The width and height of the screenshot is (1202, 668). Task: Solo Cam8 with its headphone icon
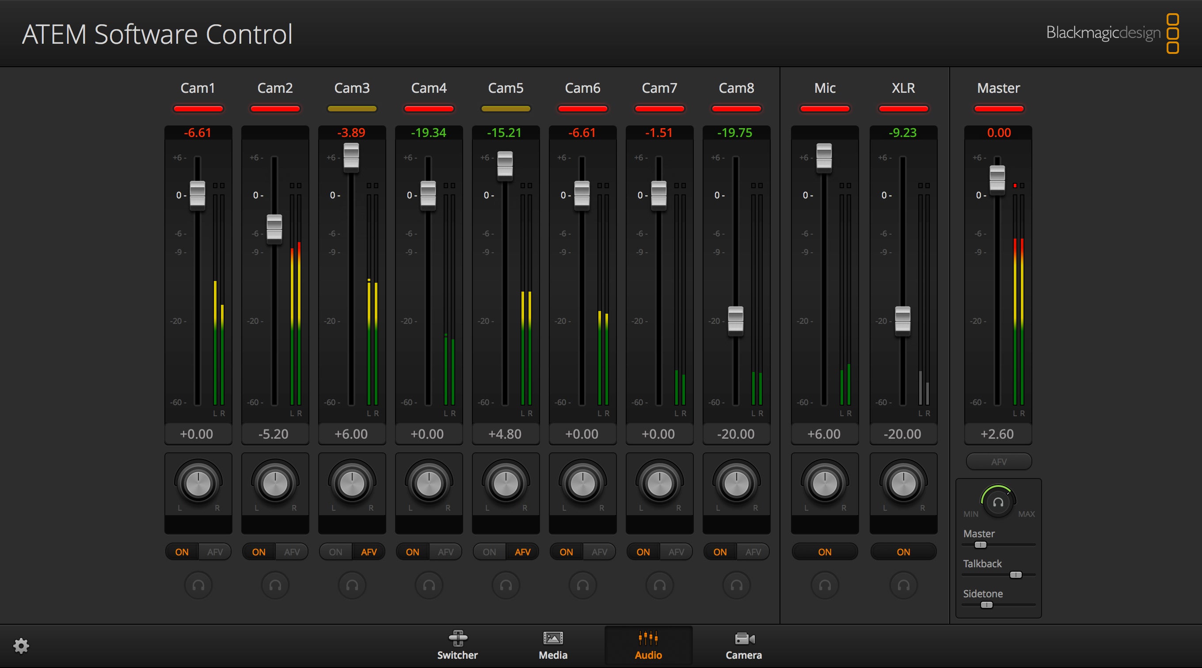(736, 585)
